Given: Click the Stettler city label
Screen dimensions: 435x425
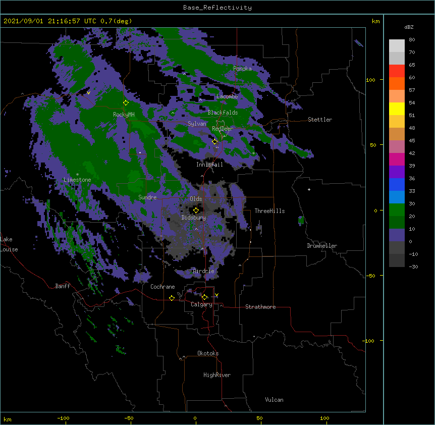Looking at the screenshot, I should [320, 120].
